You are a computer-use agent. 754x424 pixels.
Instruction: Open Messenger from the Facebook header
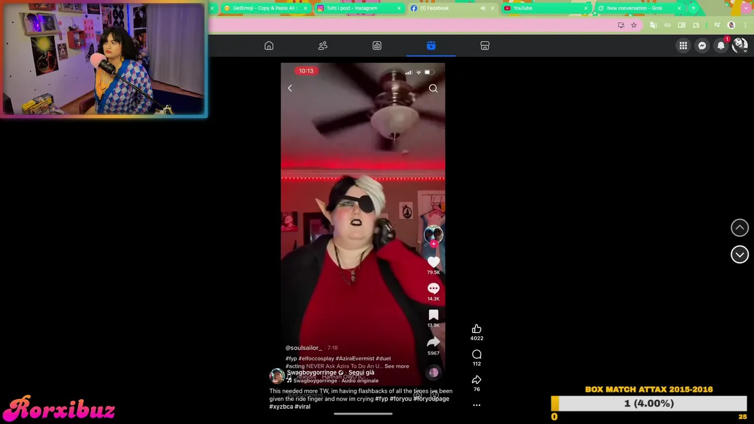click(x=702, y=46)
